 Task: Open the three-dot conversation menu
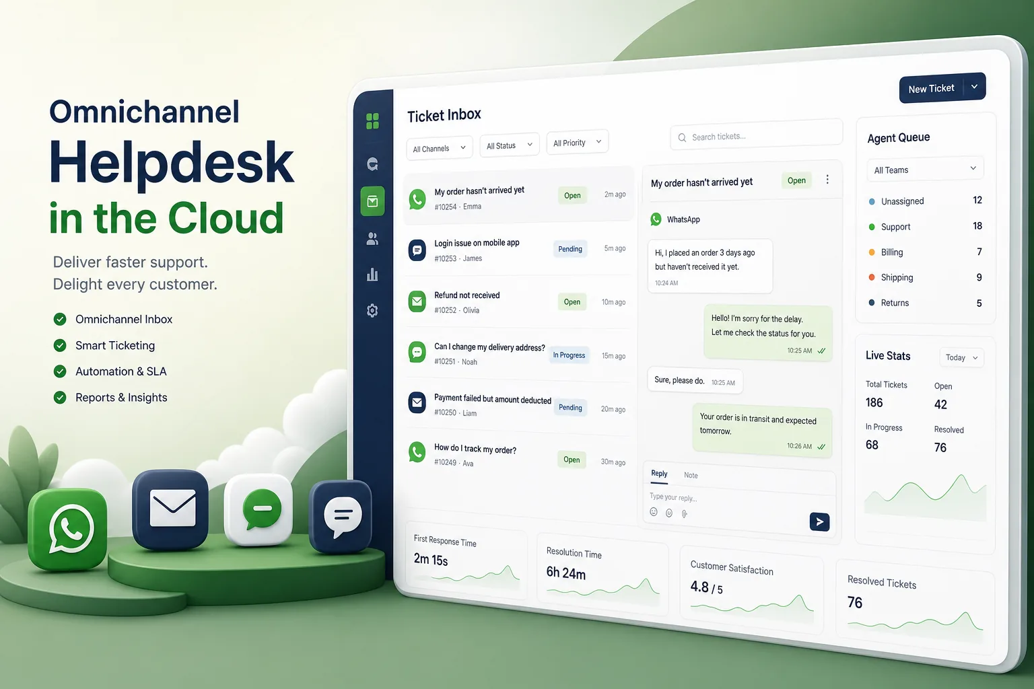[827, 180]
